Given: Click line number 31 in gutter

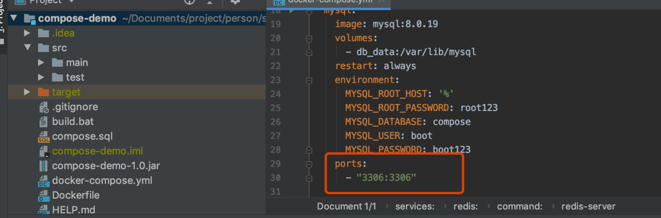Looking at the screenshot, I should 275,192.
